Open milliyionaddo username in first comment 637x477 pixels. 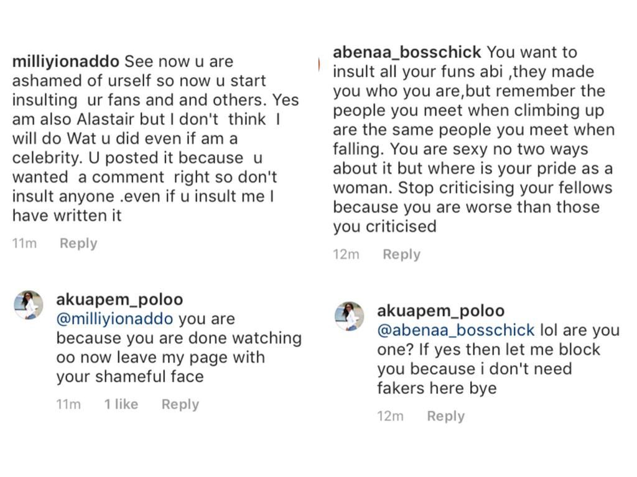pyautogui.click(x=66, y=61)
